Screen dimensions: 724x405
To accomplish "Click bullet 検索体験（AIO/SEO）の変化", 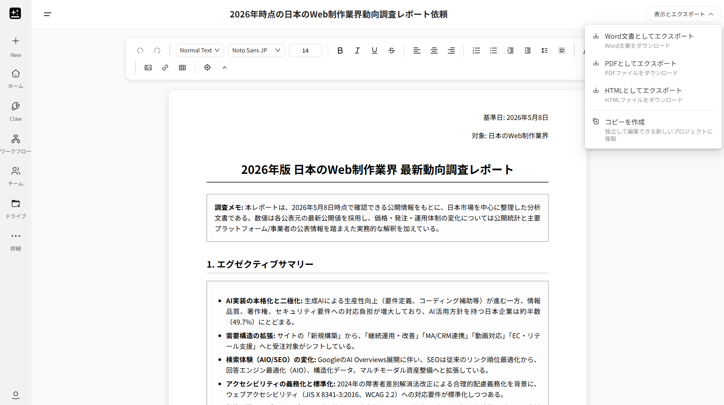I will tap(383, 365).
